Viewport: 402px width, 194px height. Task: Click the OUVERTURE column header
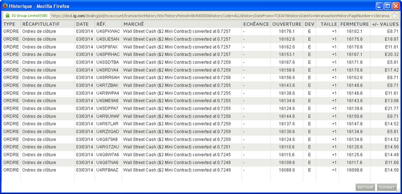pos(287,24)
